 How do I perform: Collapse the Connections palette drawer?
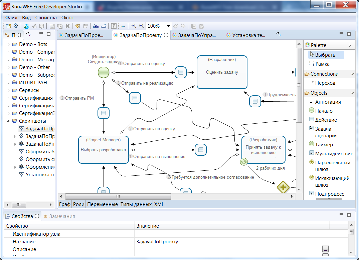click(352, 74)
